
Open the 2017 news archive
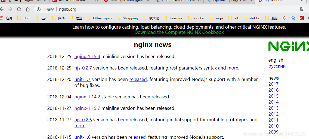[x=273, y=84]
